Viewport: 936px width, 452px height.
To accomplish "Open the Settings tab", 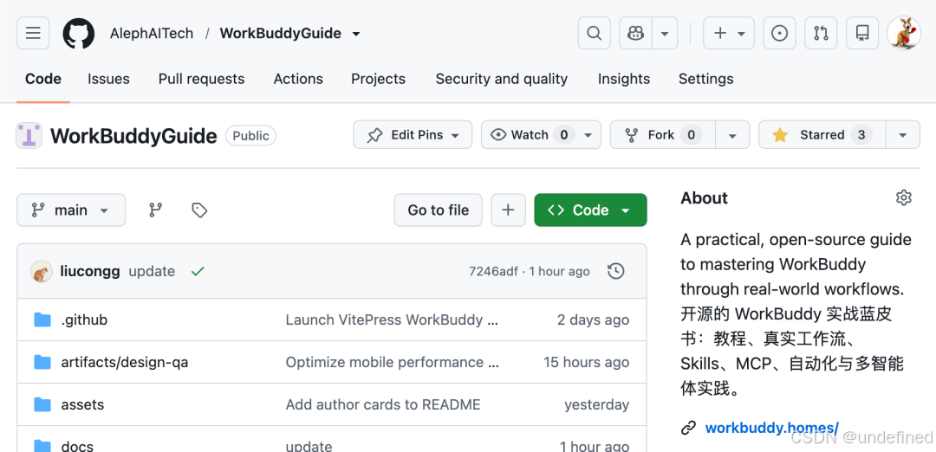I will click(x=706, y=79).
